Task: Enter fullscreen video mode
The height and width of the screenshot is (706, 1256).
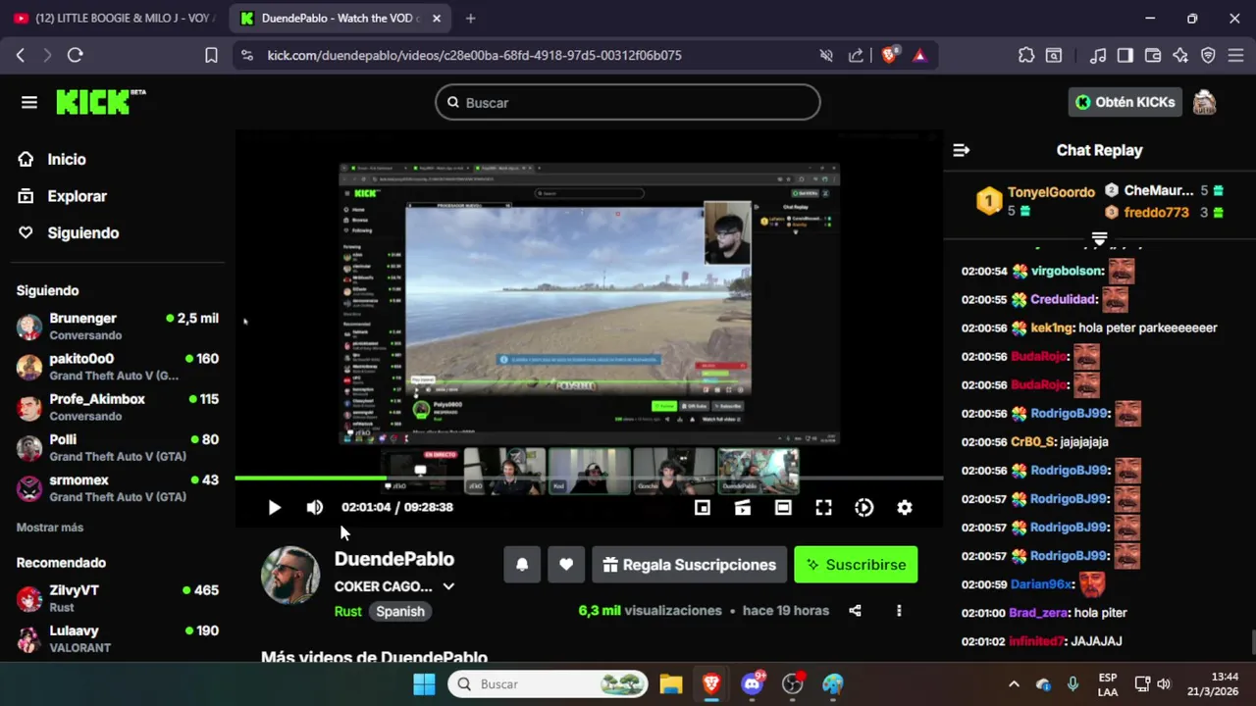Action: click(823, 507)
